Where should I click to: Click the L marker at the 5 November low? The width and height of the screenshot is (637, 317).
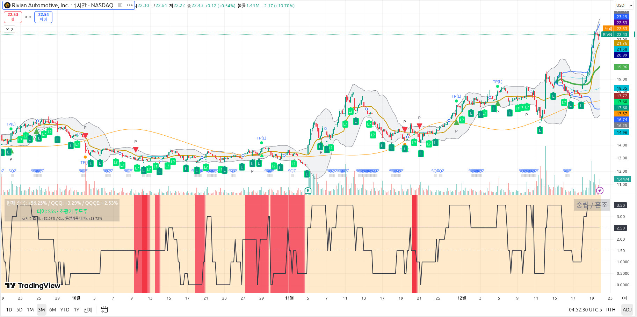point(307,174)
